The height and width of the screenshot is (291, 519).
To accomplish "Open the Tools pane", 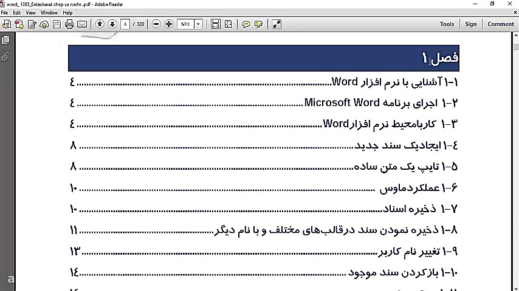I will click(x=447, y=24).
